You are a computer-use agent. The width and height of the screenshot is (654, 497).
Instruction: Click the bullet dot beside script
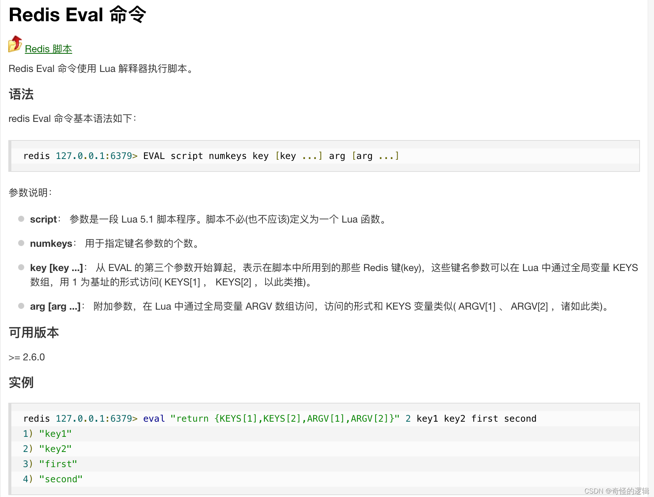pos(21,219)
